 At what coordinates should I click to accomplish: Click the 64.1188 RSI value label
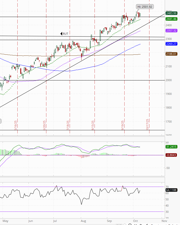click(x=171, y=190)
